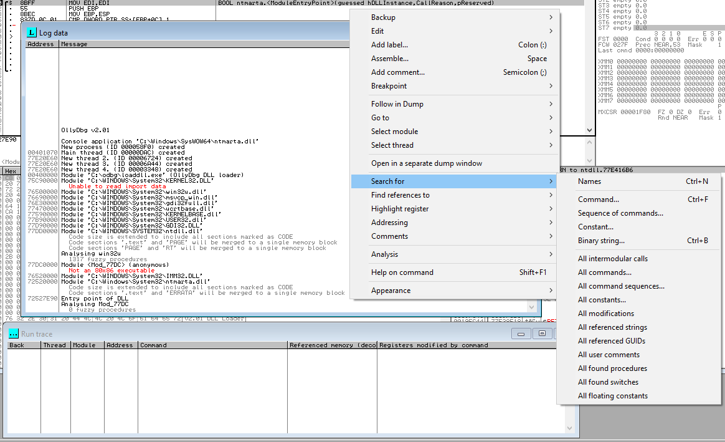Open Backup submenu
This screenshot has height=442, width=725.
[455, 17]
